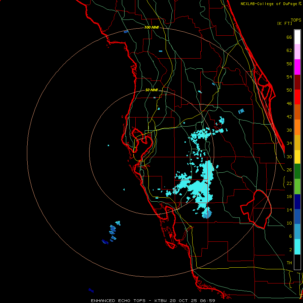Pick the bright orange legend swatch

tap(297, 127)
